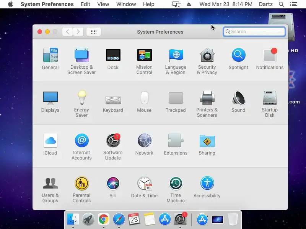Open Spotlight search from the menu bar
This screenshot has height=229, width=306.
[x=281, y=4]
